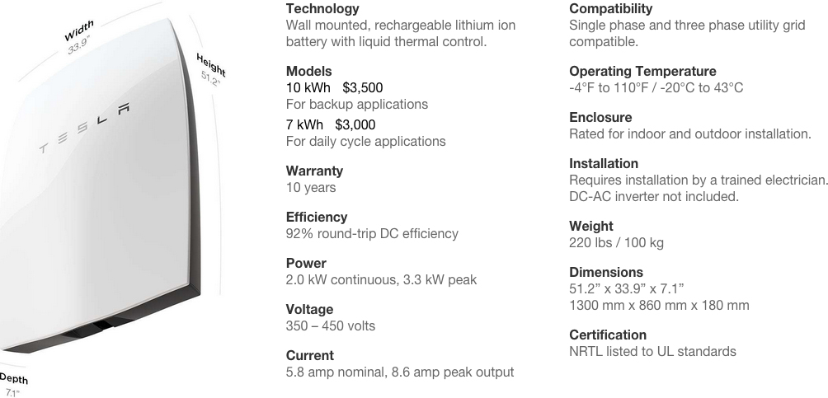The image size is (828, 398).
Task: Click the Operating Temperature heading
Action: tap(642, 71)
